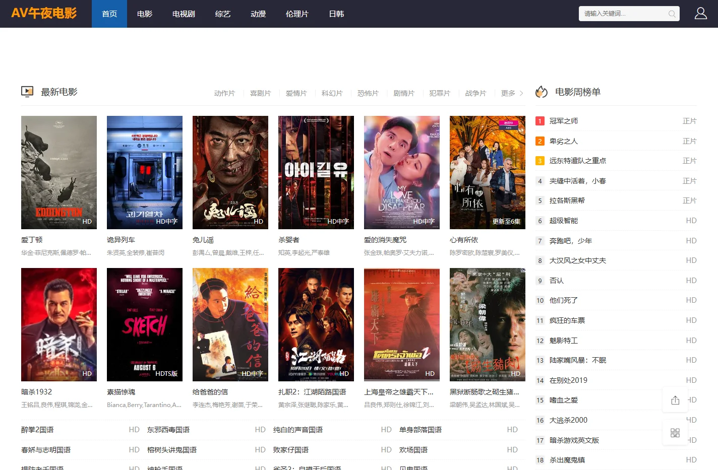
Task: Open the 心有所依 poster thumbnail
Action: (488, 172)
